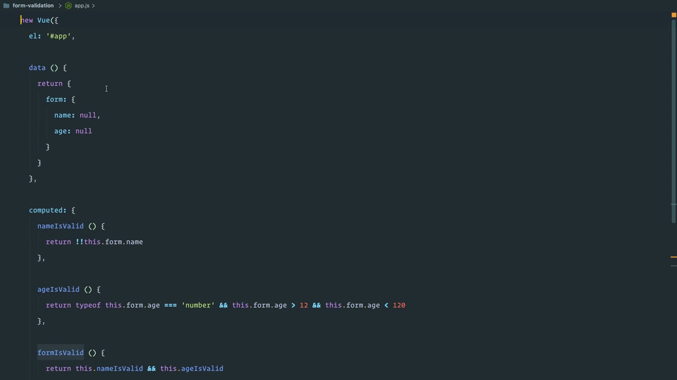Screen dimensions: 677x380
Task: Click the 'Vue' constructor name
Action: 43,20
